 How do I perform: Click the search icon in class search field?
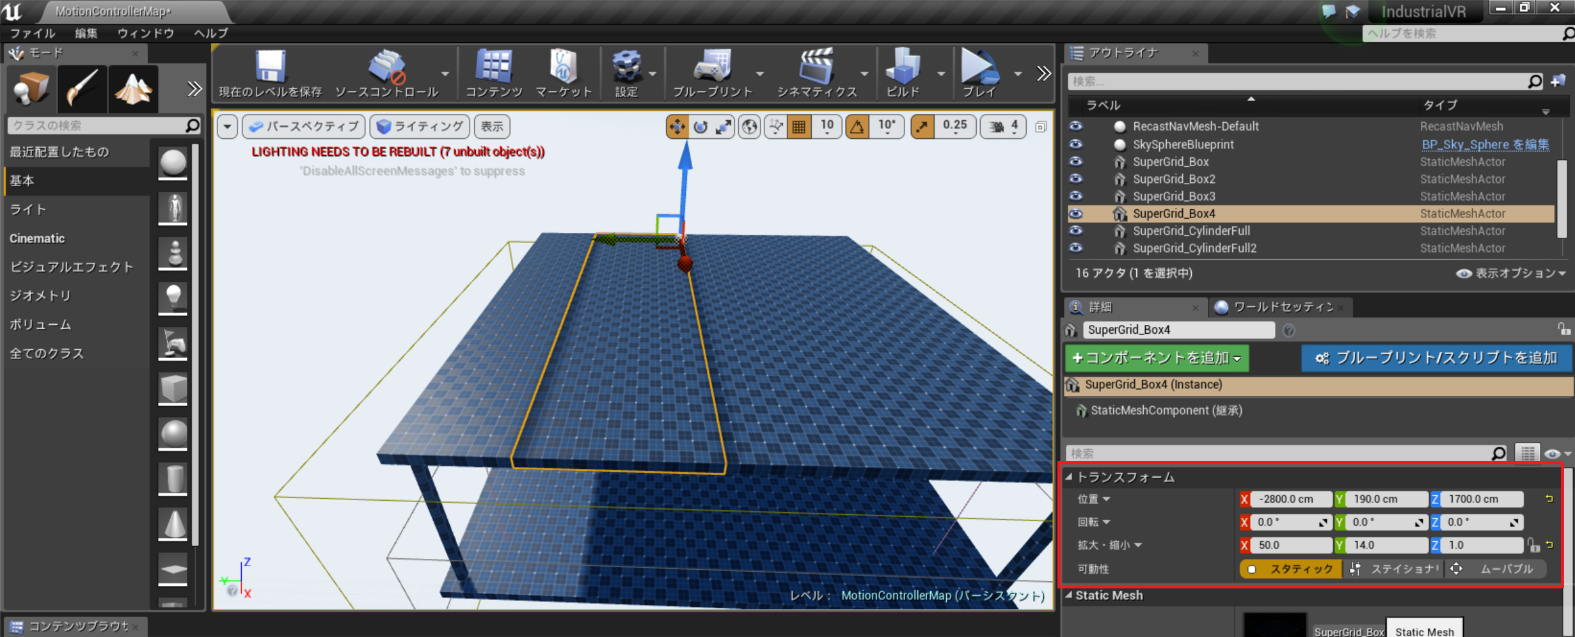192,125
